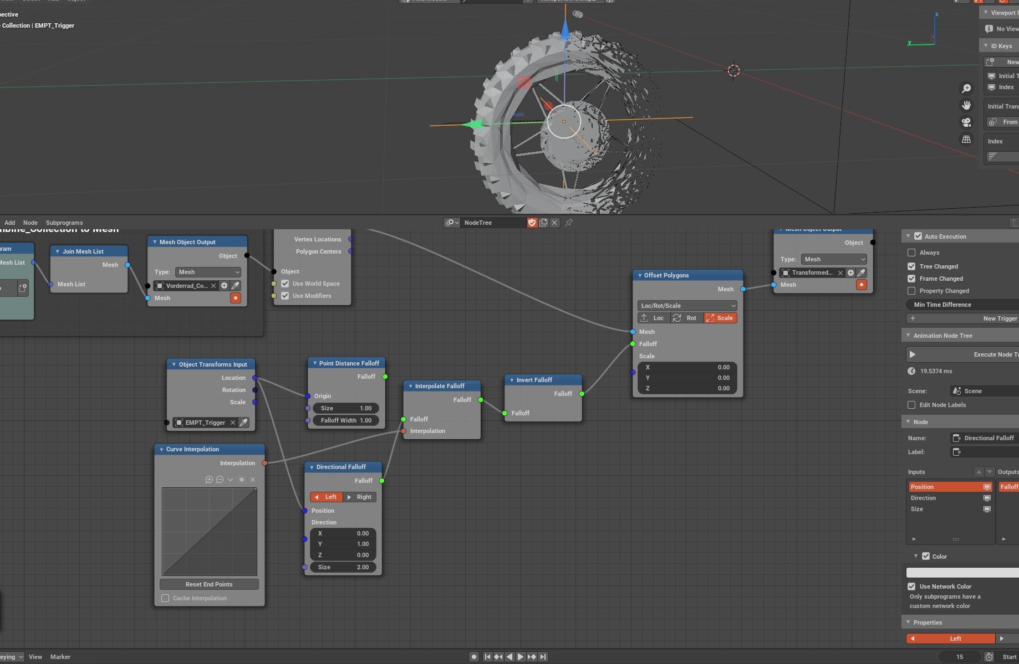Collapse the Animation Node Tree panel
This screenshot has height=664, width=1019.
click(908, 336)
